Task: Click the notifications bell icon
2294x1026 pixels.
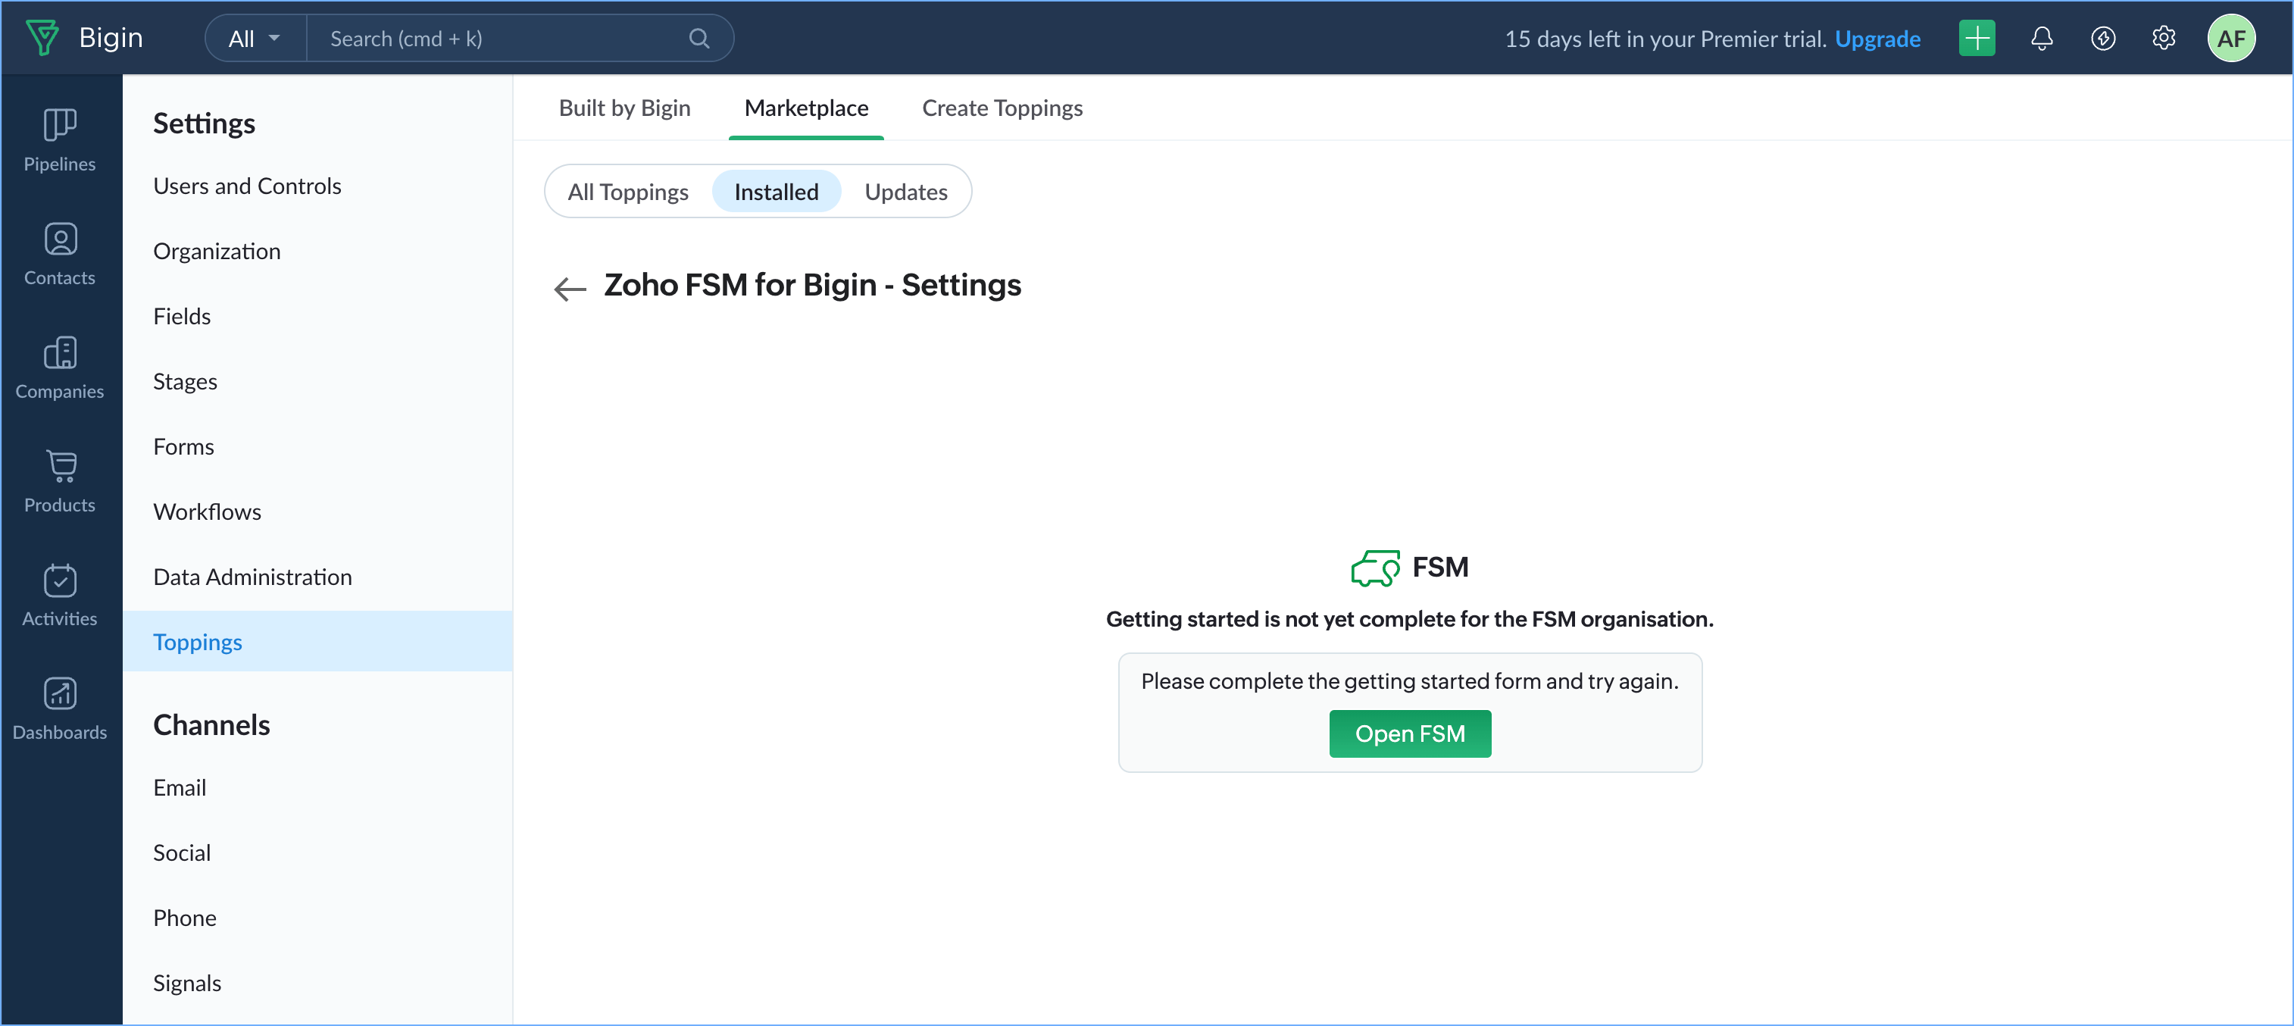Action: tap(2041, 39)
